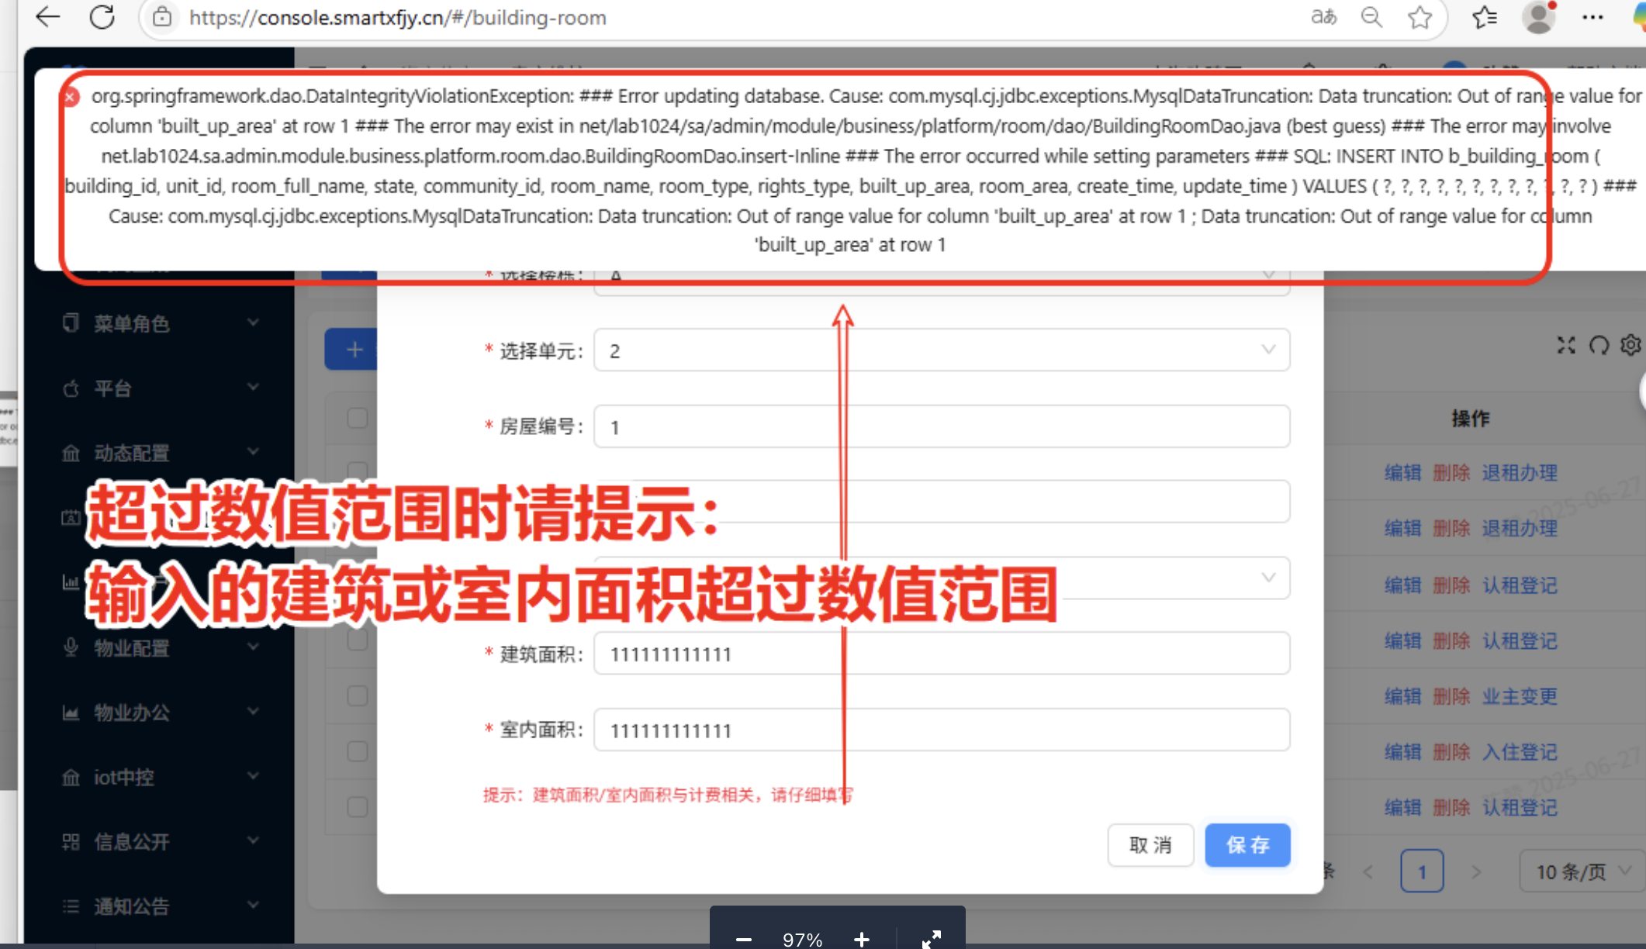
Task: Expand the 动态配置 sidebar menu
Action: click(x=132, y=453)
